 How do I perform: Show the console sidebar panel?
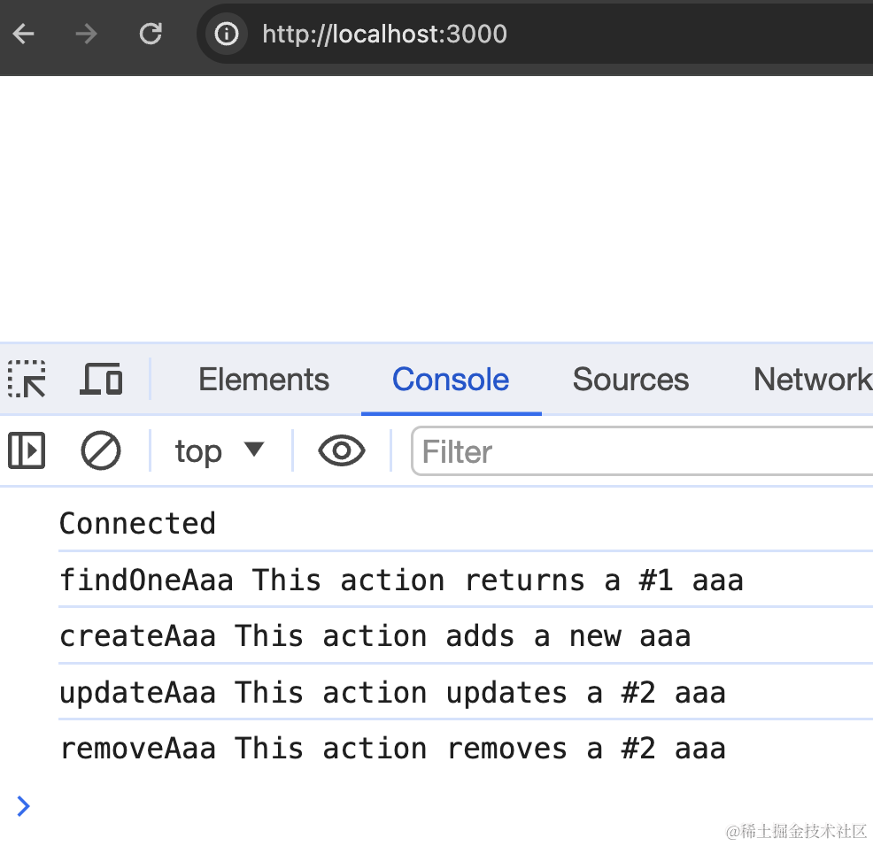[27, 451]
